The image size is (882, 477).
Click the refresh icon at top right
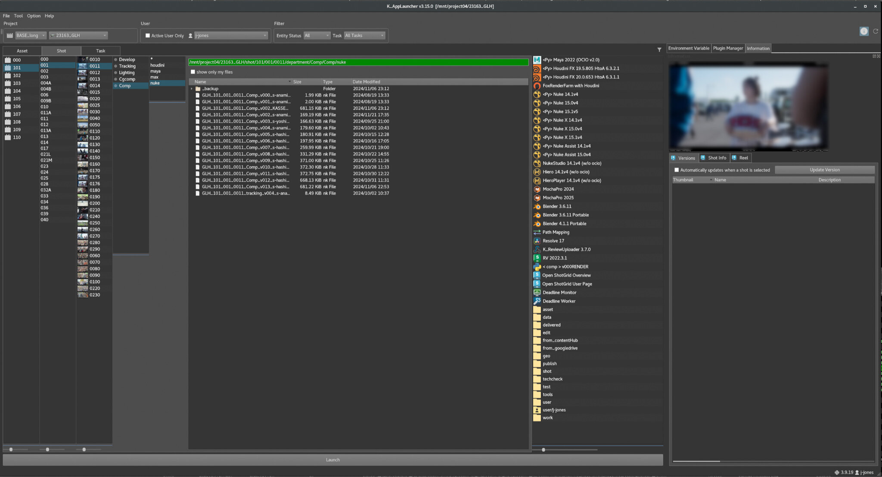pos(876,31)
